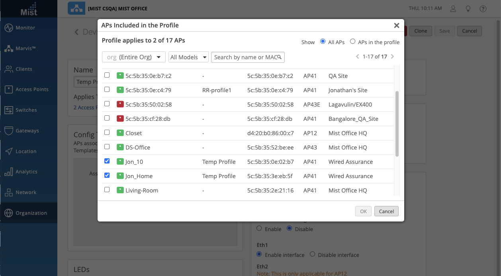Select the 'APs in the profile' radio option
Viewport: 501px width, 276px height.
[352, 41]
